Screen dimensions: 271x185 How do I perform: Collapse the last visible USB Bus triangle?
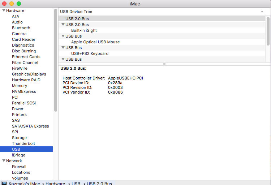[63, 59]
